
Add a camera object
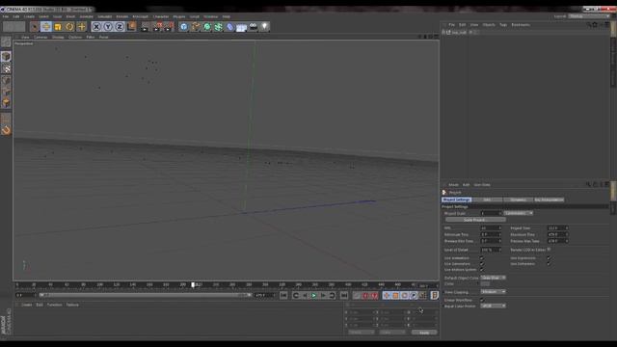[x=253, y=27]
